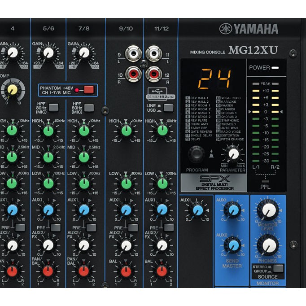This screenshot has height=306, width=306.
Task: Click the white RCA jack 9 L
Action: point(133,53)
